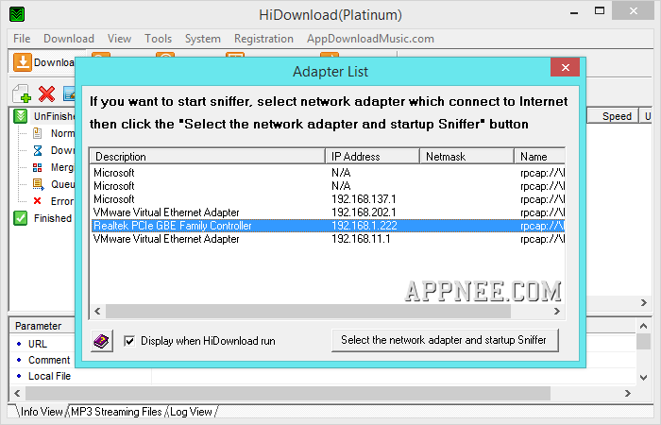Click download list scroll right arrow
The image size is (661, 425).
click(x=643, y=303)
